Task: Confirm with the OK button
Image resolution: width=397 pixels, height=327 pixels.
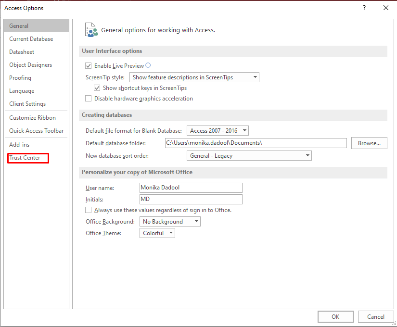Action: 335,316
